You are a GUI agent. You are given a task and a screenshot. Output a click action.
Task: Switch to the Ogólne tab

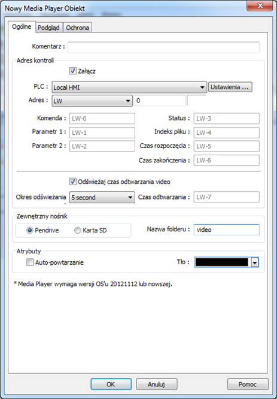[22, 27]
